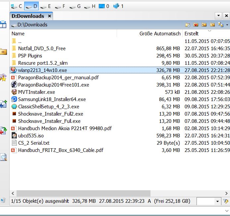Select the D:Downloads tab

click(x=28, y=16)
